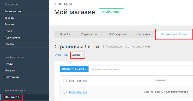The width and height of the screenshot is (193, 101).
Task: Switch to the Параметры tab
Action: [89, 34]
